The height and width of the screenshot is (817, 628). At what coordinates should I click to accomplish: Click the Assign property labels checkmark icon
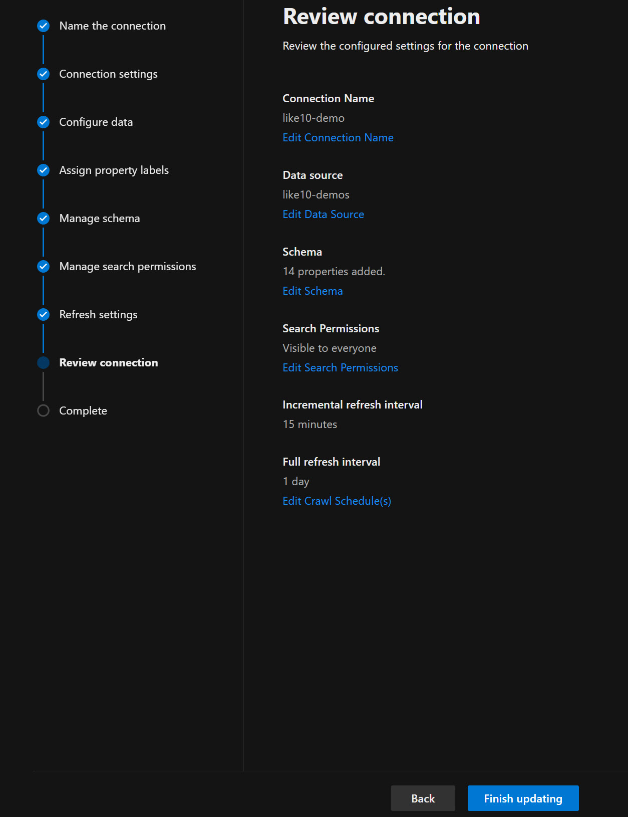tap(44, 170)
